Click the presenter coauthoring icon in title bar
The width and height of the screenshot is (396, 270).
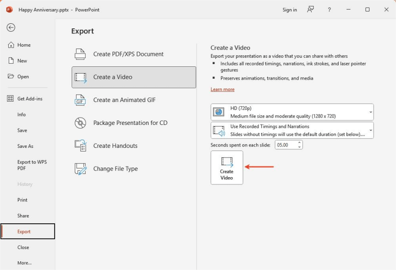(311, 10)
